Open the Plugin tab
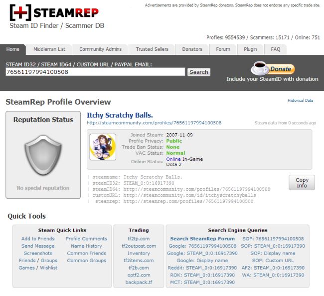The width and height of the screenshot is (324, 296). click(250, 49)
